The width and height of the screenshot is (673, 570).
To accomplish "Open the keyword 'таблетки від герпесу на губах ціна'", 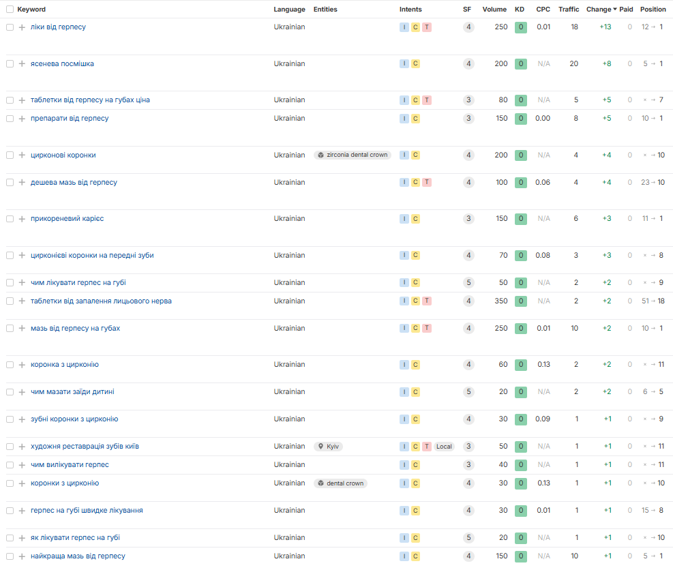I will (90, 100).
